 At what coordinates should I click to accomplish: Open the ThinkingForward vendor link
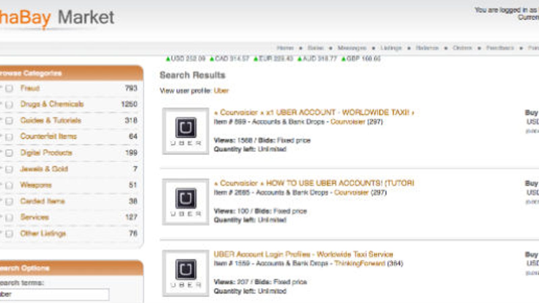tap(359, 263)
